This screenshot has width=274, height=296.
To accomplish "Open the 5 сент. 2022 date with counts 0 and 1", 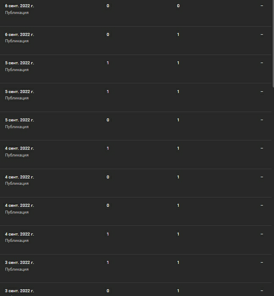I will click(x=19, y=120).
